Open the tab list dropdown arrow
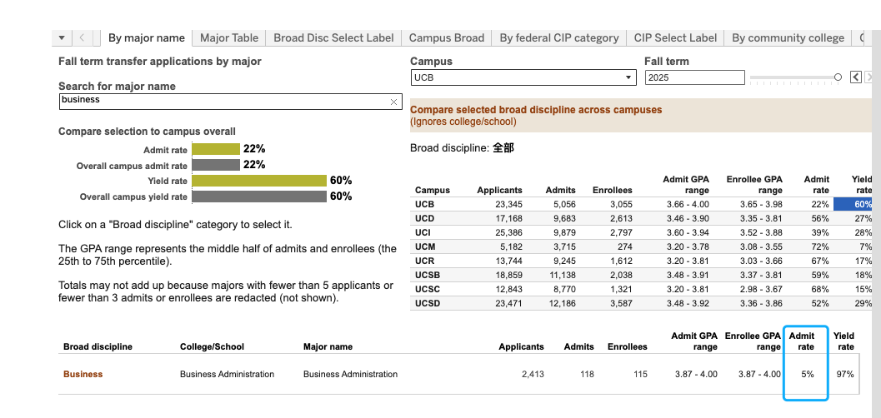Viewport: 881px width, 418px height. coord(61,38)
